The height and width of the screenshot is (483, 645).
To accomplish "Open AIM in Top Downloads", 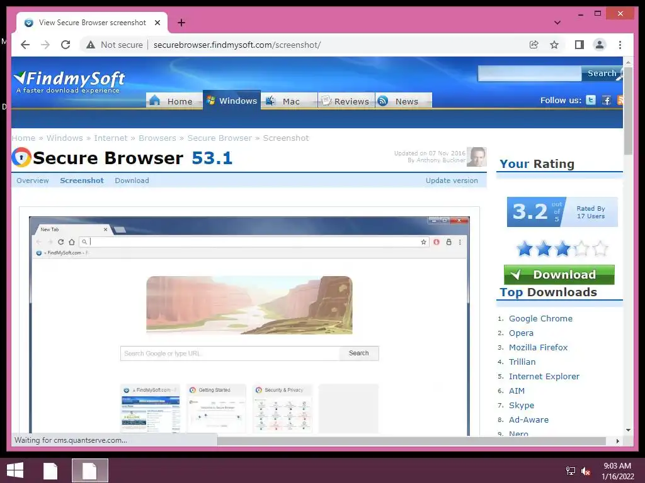I will click(x=517, y=391).
